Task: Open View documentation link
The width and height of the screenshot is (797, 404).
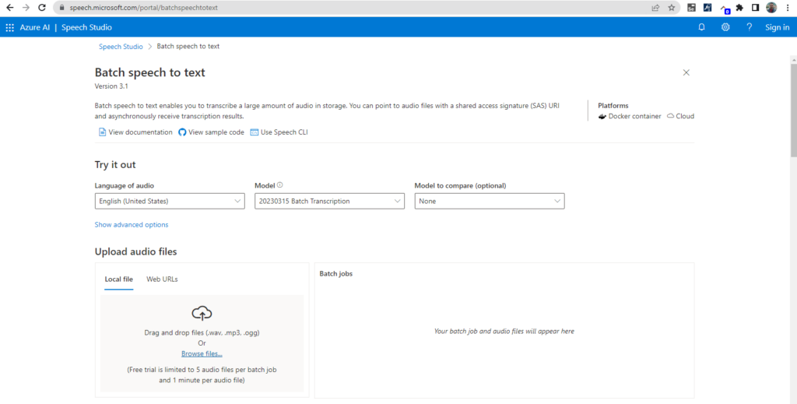Action: click(x=135, y=132)
